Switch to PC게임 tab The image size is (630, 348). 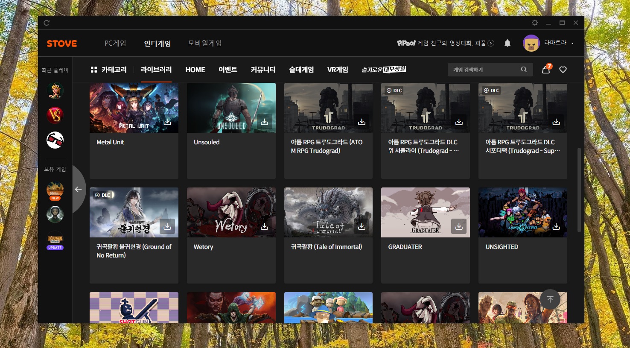pos(115,43)
